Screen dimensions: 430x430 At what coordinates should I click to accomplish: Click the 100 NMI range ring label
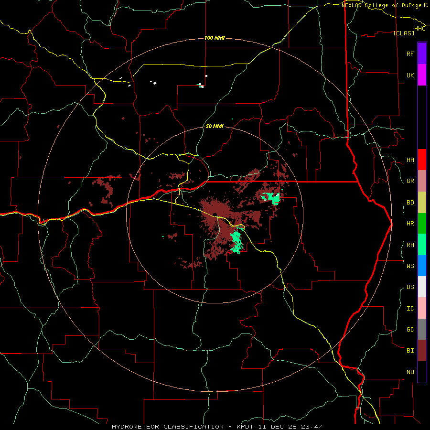[215, 38]
